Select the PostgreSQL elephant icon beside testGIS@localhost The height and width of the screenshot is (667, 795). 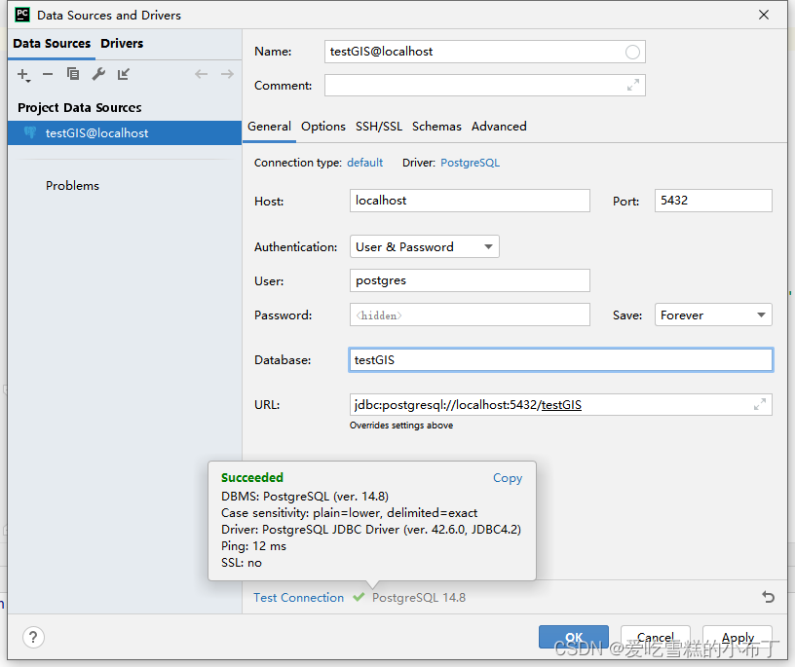coord(30,132)
